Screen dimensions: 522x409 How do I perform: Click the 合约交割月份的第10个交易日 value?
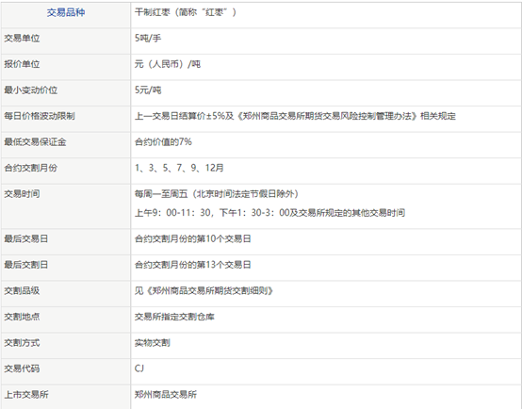point(193,239)
